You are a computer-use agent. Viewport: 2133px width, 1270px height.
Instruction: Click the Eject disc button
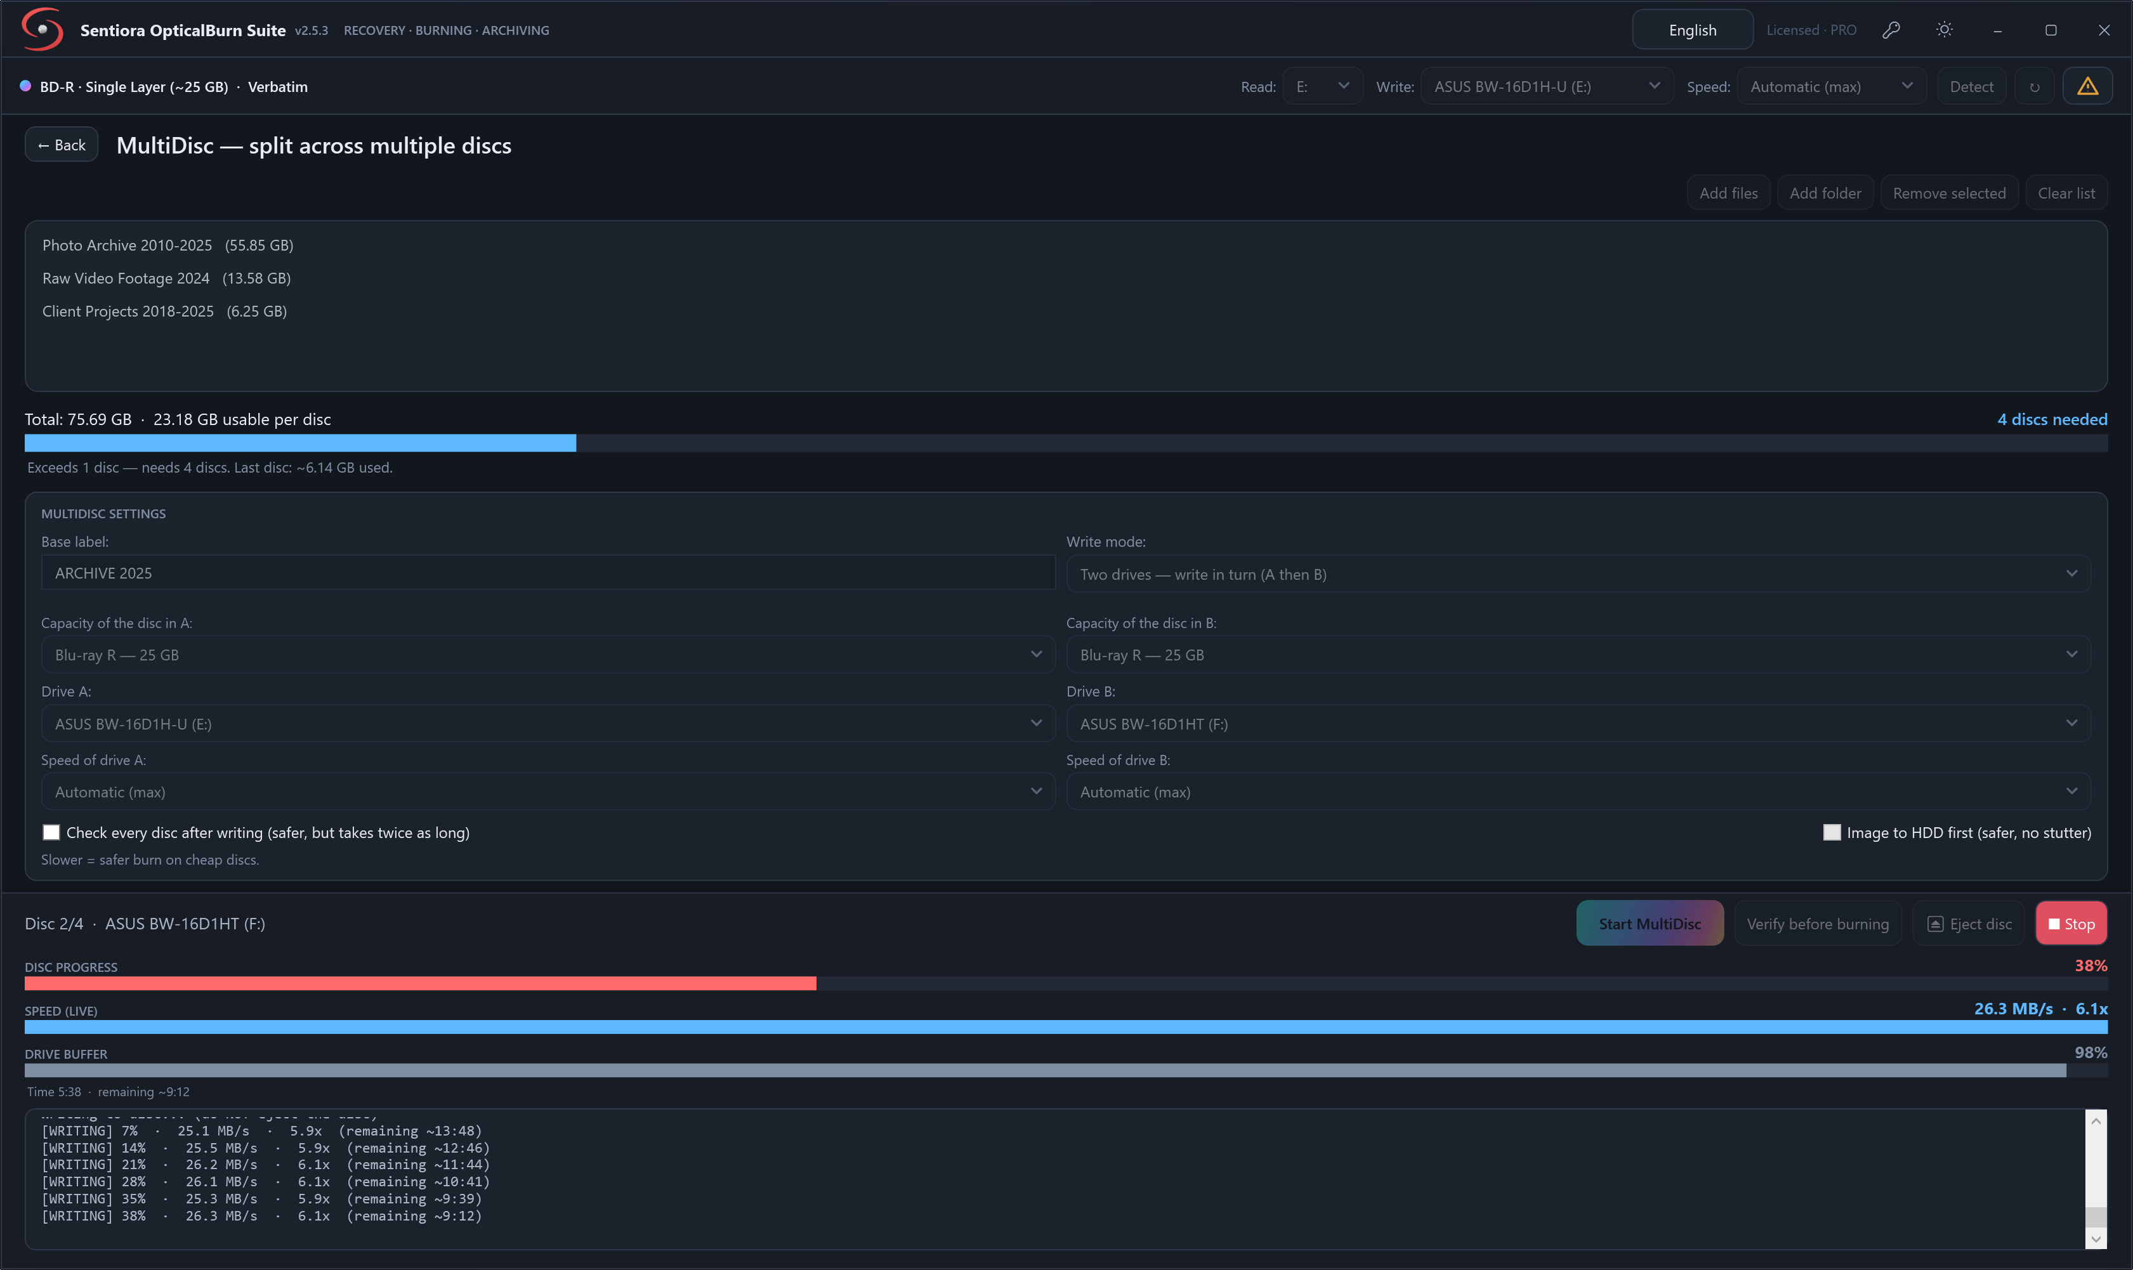(1969, 924)
